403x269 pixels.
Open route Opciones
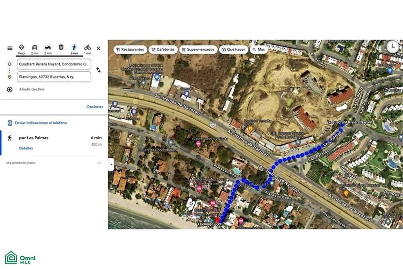pos(95,106)
